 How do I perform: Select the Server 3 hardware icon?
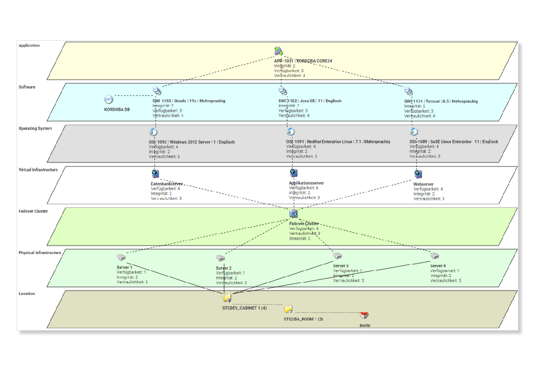[338, 256]
